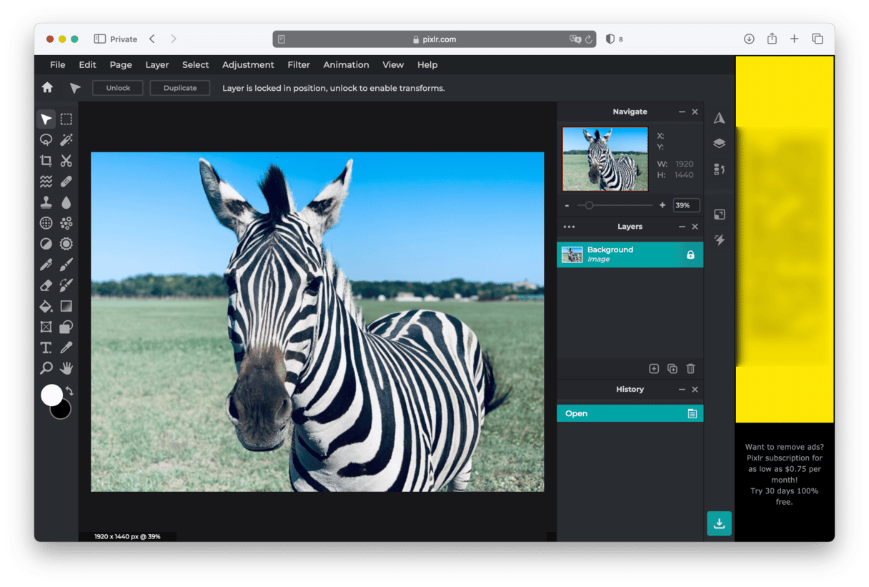The height and width of the screenshot is (587, 869).
Task: Select the Dodge/Burn globe tool
Action: [x=46, y=223]
